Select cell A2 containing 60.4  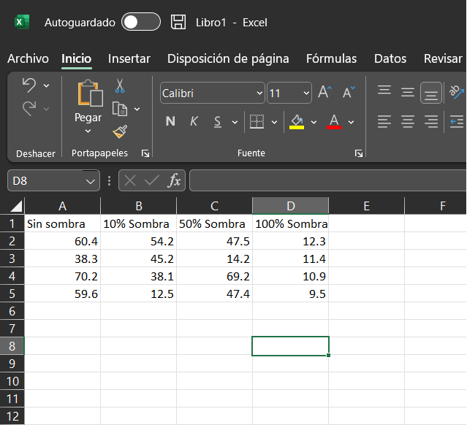point(62,241)
